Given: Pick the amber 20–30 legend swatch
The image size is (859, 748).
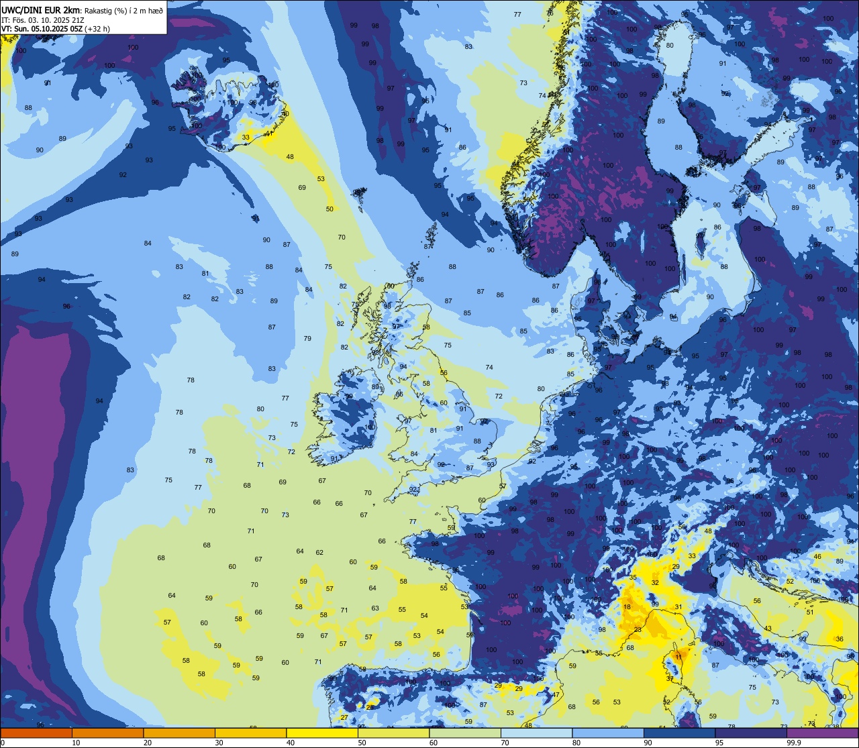Looking at the screenshot, I should [x=179, y=733].
